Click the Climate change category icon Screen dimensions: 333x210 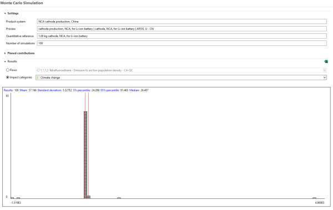point(38,78)
